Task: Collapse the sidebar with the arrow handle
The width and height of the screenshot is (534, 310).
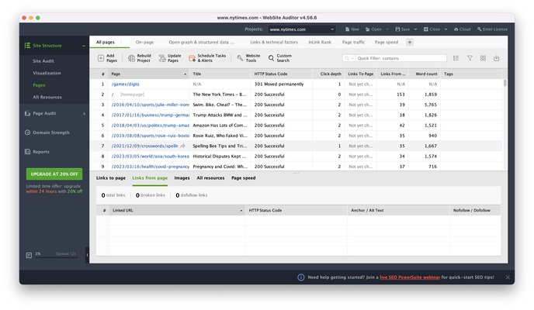Action: [x=87, y=255]
